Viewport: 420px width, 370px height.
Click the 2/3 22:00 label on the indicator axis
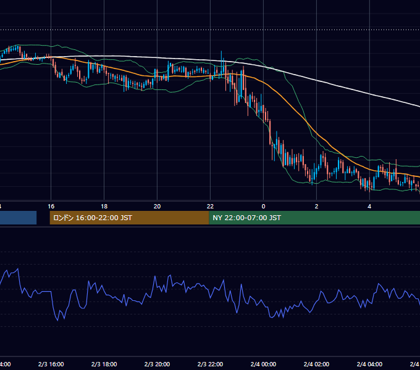[x=210, y=364]
